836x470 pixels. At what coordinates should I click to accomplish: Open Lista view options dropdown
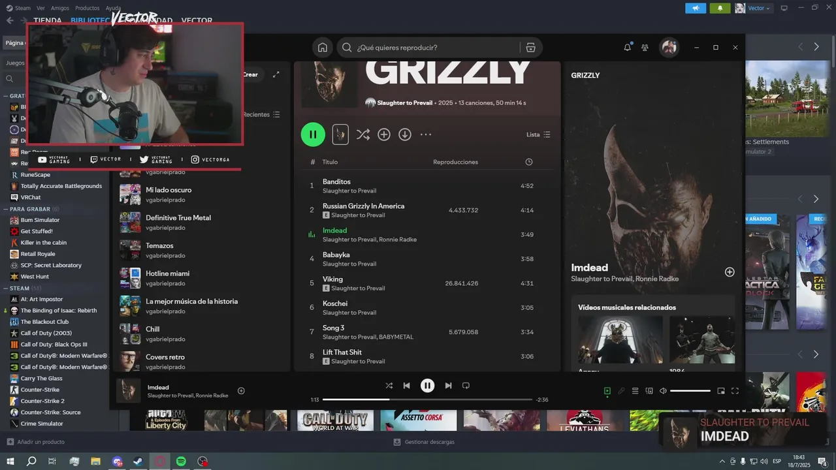pos(538,134)
